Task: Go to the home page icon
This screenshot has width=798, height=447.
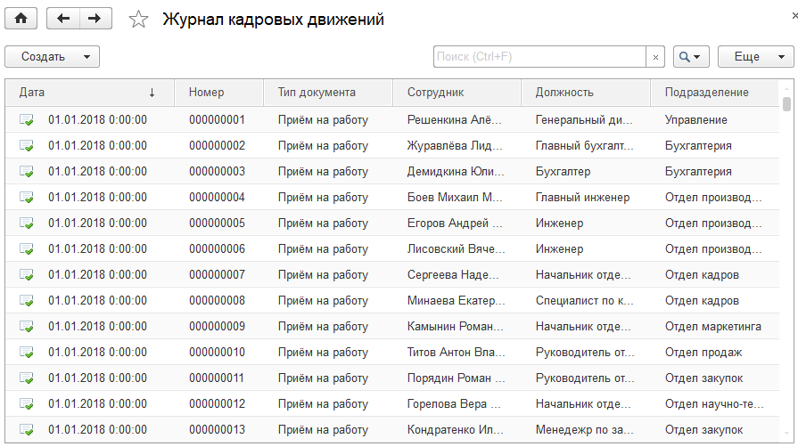Action: [x=21, y=19]
